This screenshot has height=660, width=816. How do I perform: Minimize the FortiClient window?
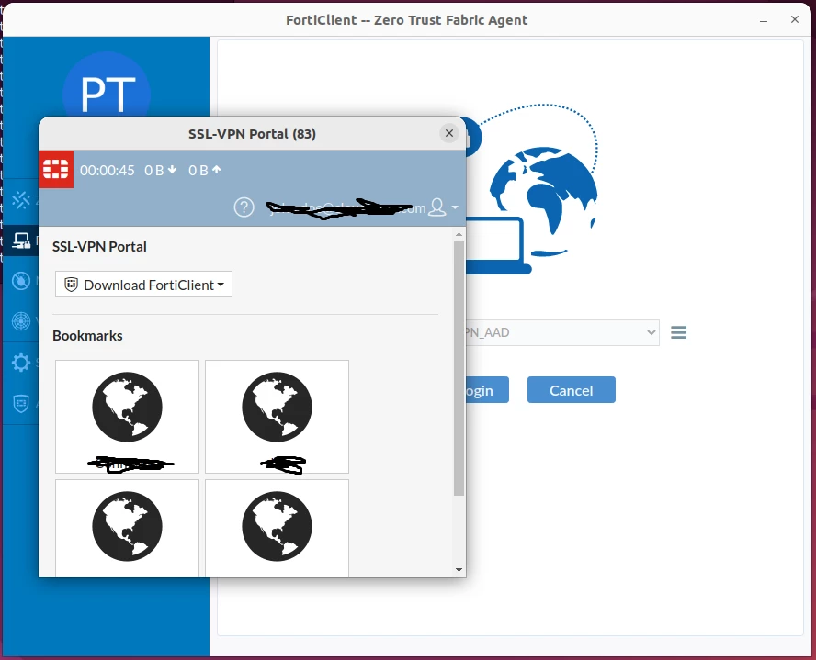(764, 21)
